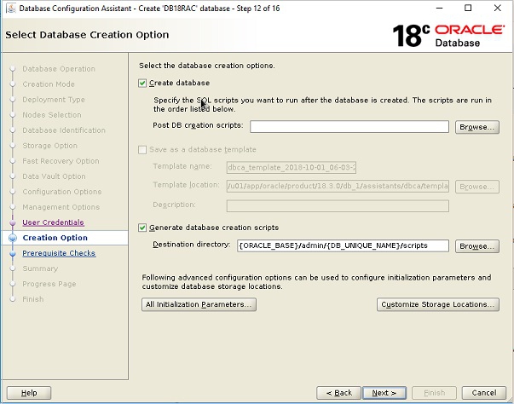Viewport: 514px width, 404px height.
Task: Uncheck Generate database creation scripts checkbox
Action: pos(142,228)
